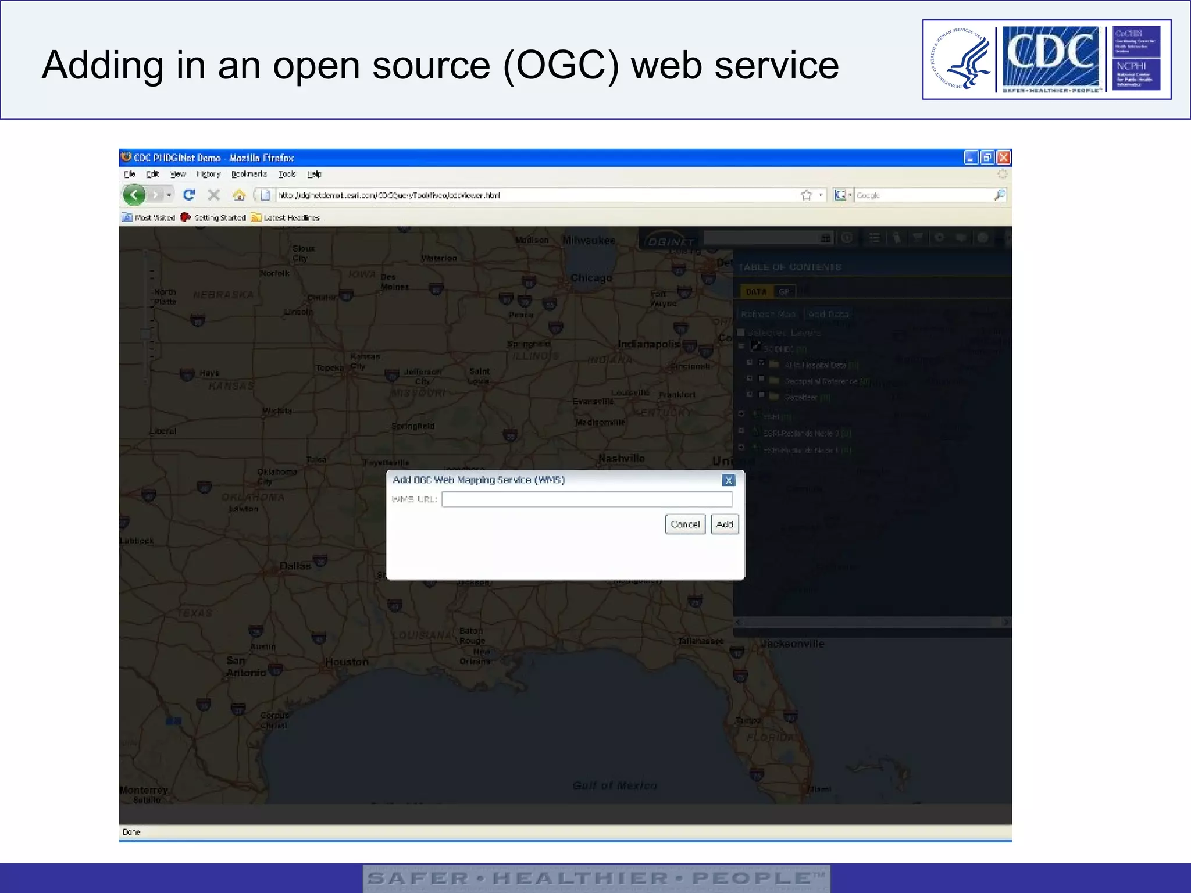Click the map zoom slider handle
Image resolution: width=1191 pixels, height=893 pixels.
click(145, 334)
